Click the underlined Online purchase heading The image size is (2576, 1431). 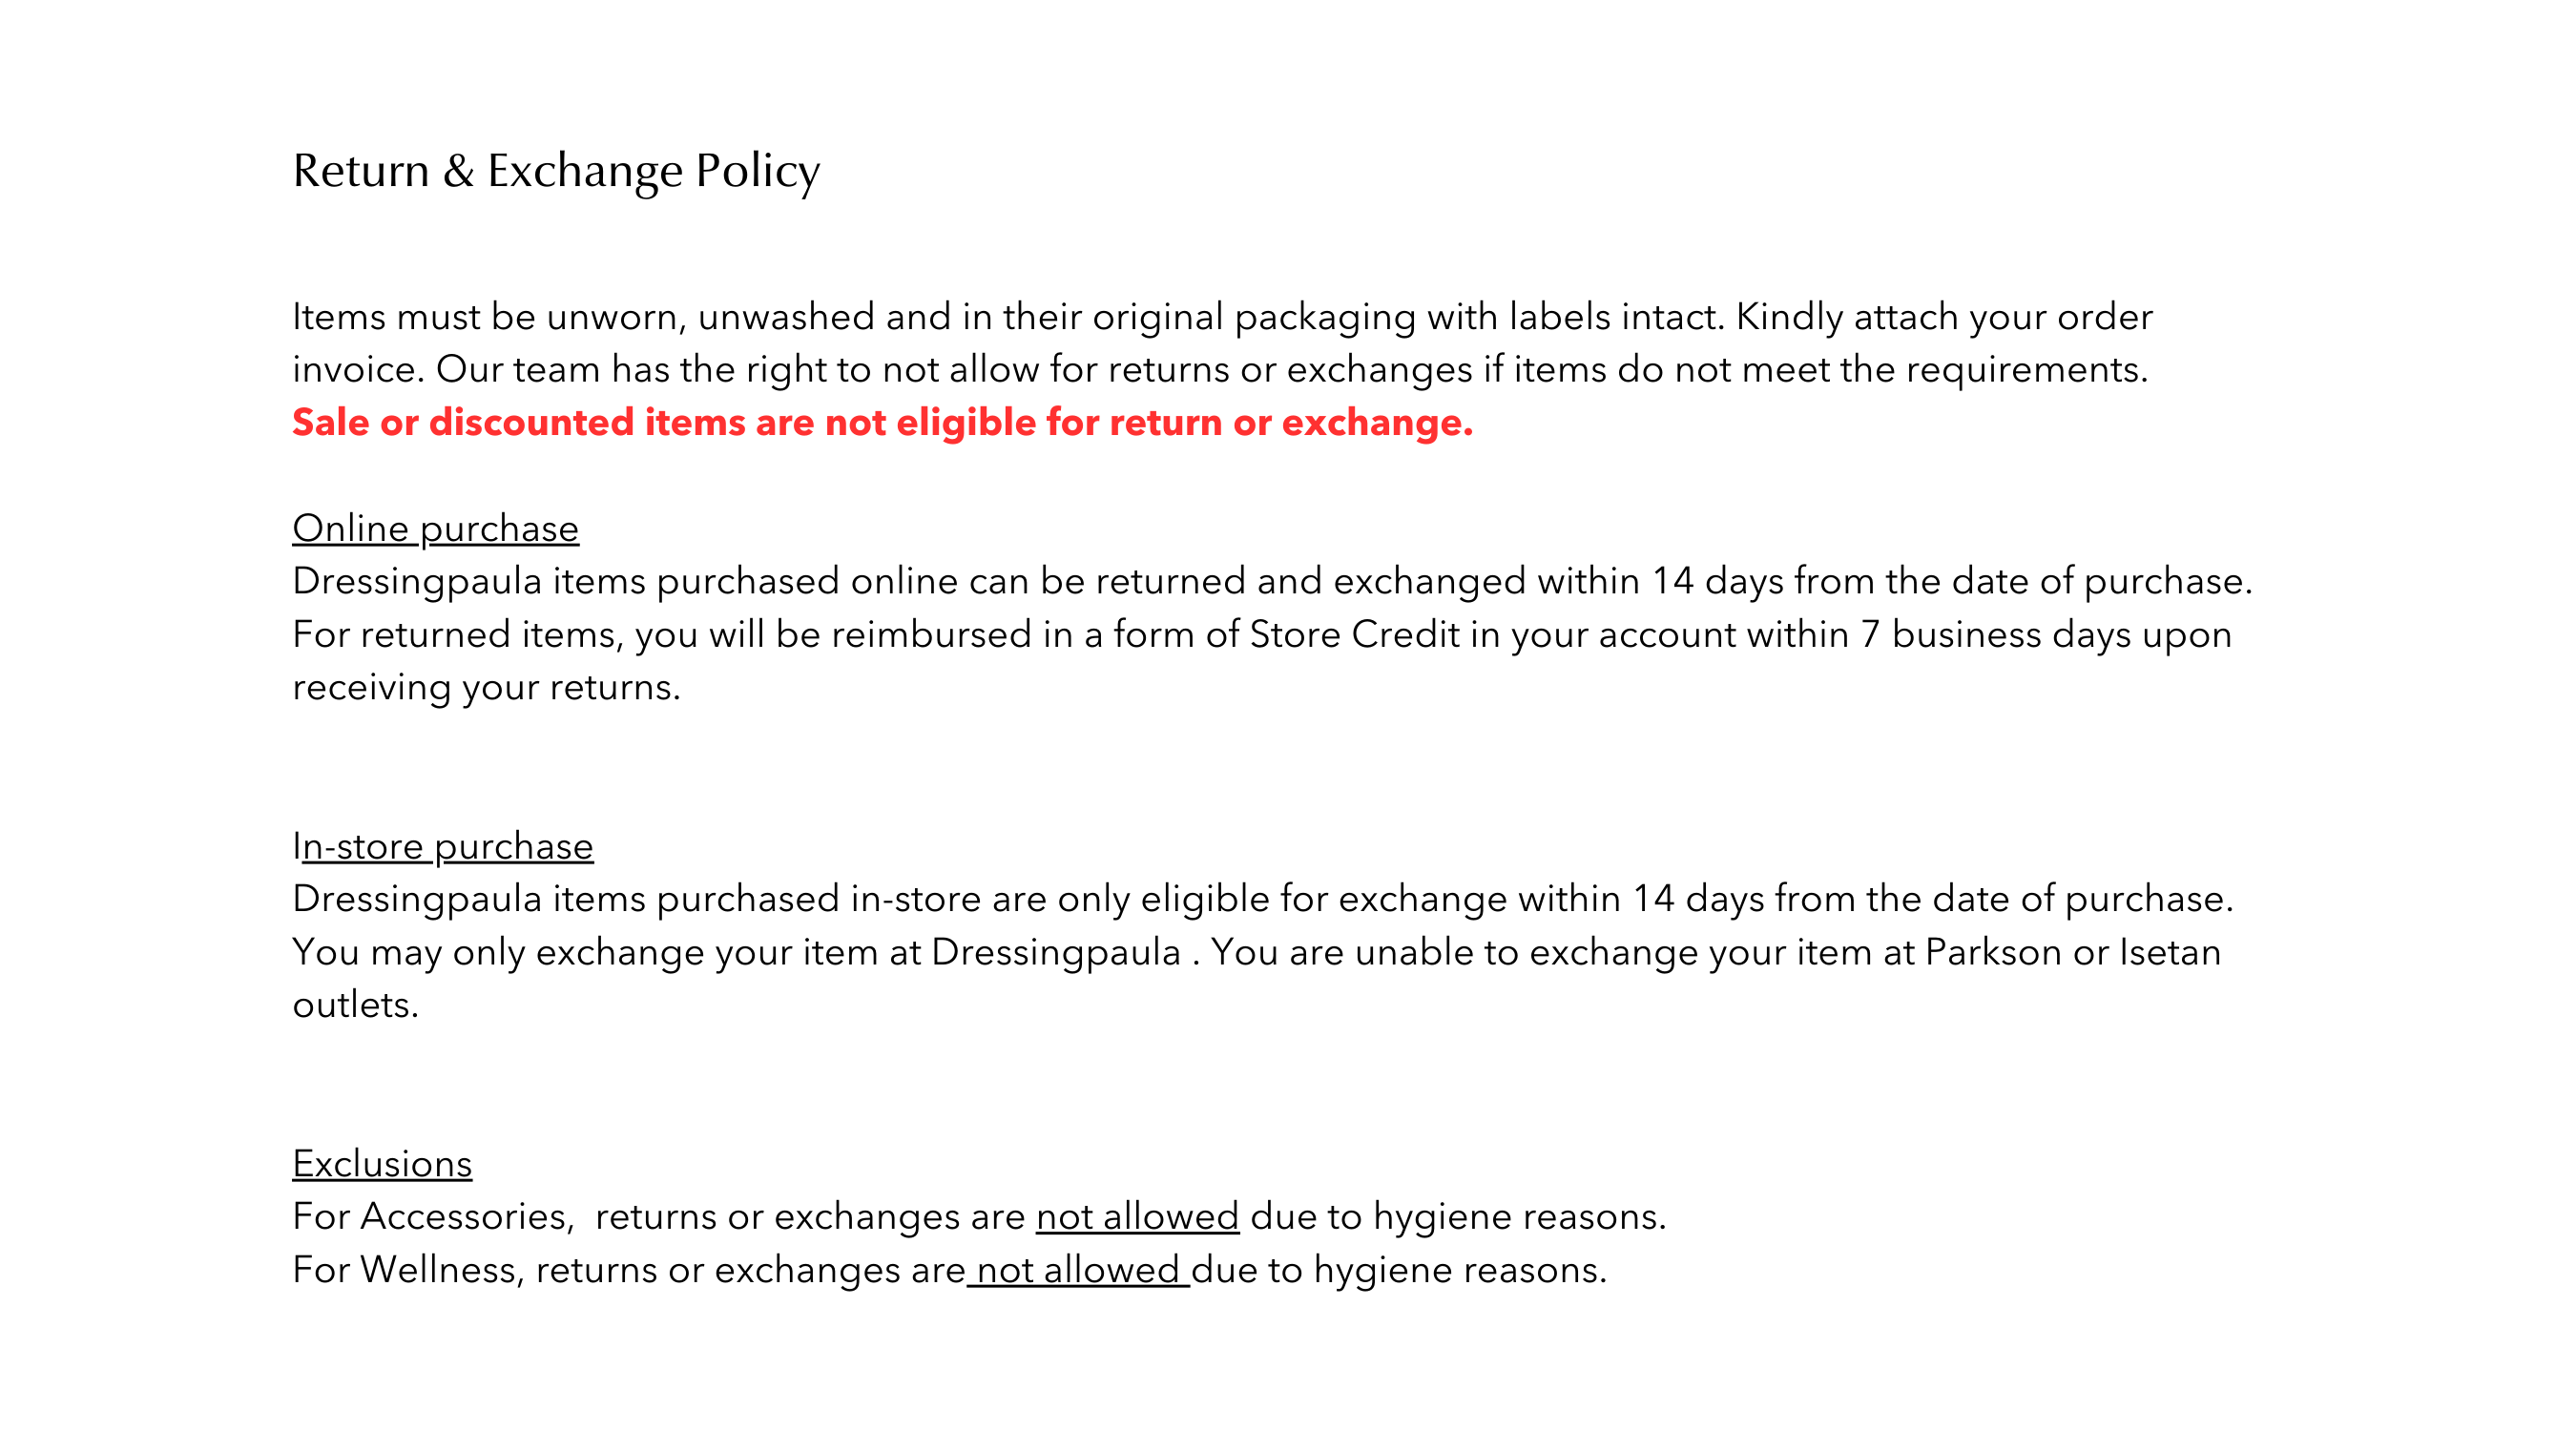click(435, 529)
